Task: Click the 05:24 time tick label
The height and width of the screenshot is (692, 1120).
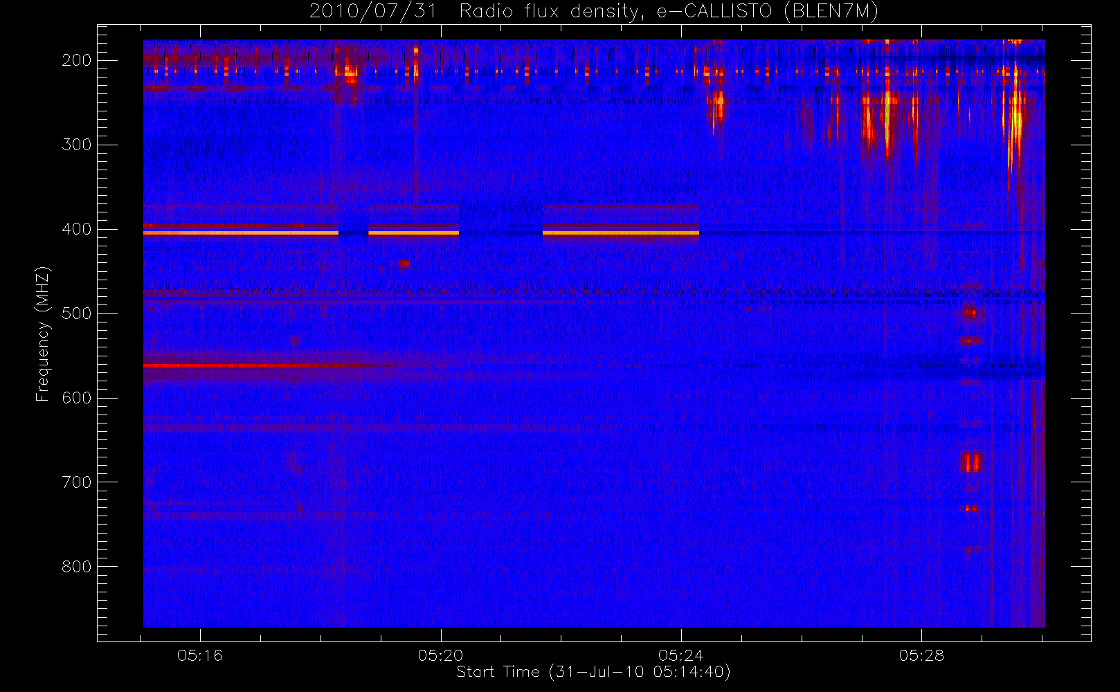Action: click(x=681, y=655)
